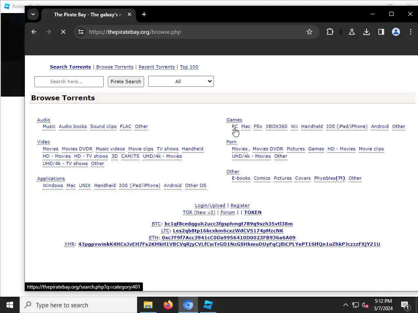Browse Windows applications torrents
Viewport: 418px width, 313px height.
click(53, 185)
